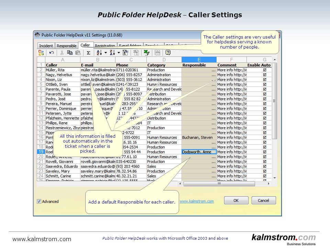Select column header F
330x248 pixels.
(231, 60)
